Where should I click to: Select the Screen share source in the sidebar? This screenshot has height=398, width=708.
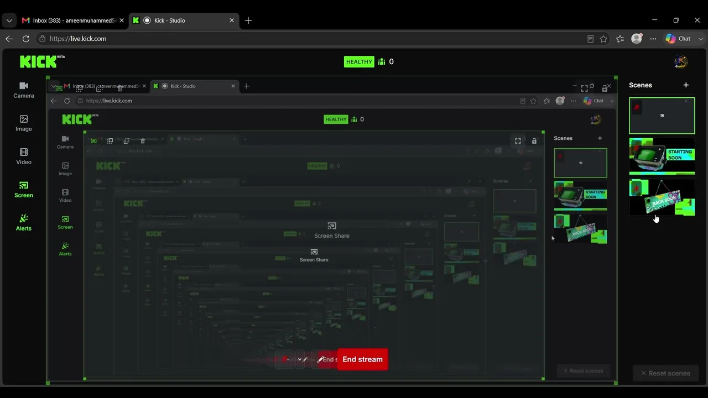24,190
